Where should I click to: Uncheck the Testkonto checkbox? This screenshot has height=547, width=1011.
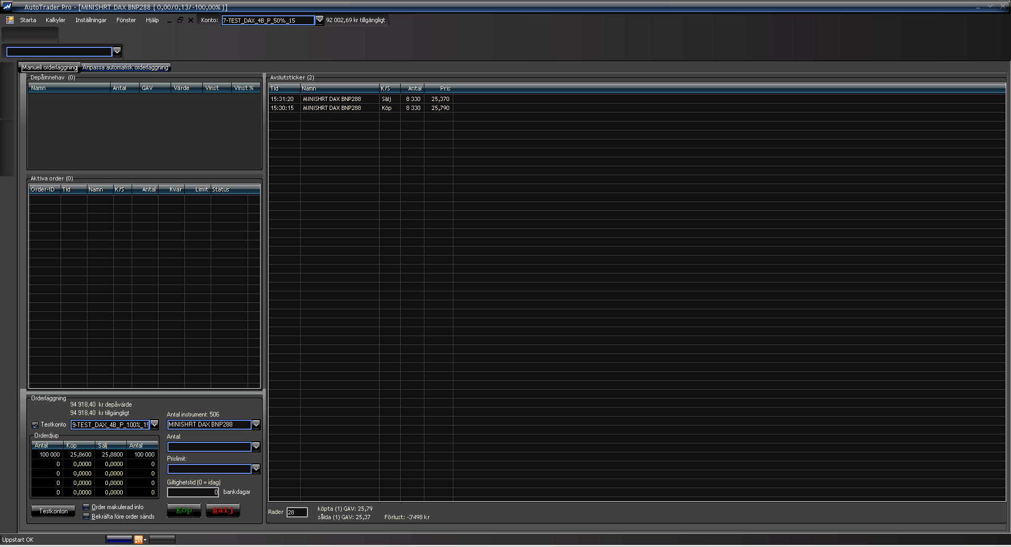coord(35,425)
